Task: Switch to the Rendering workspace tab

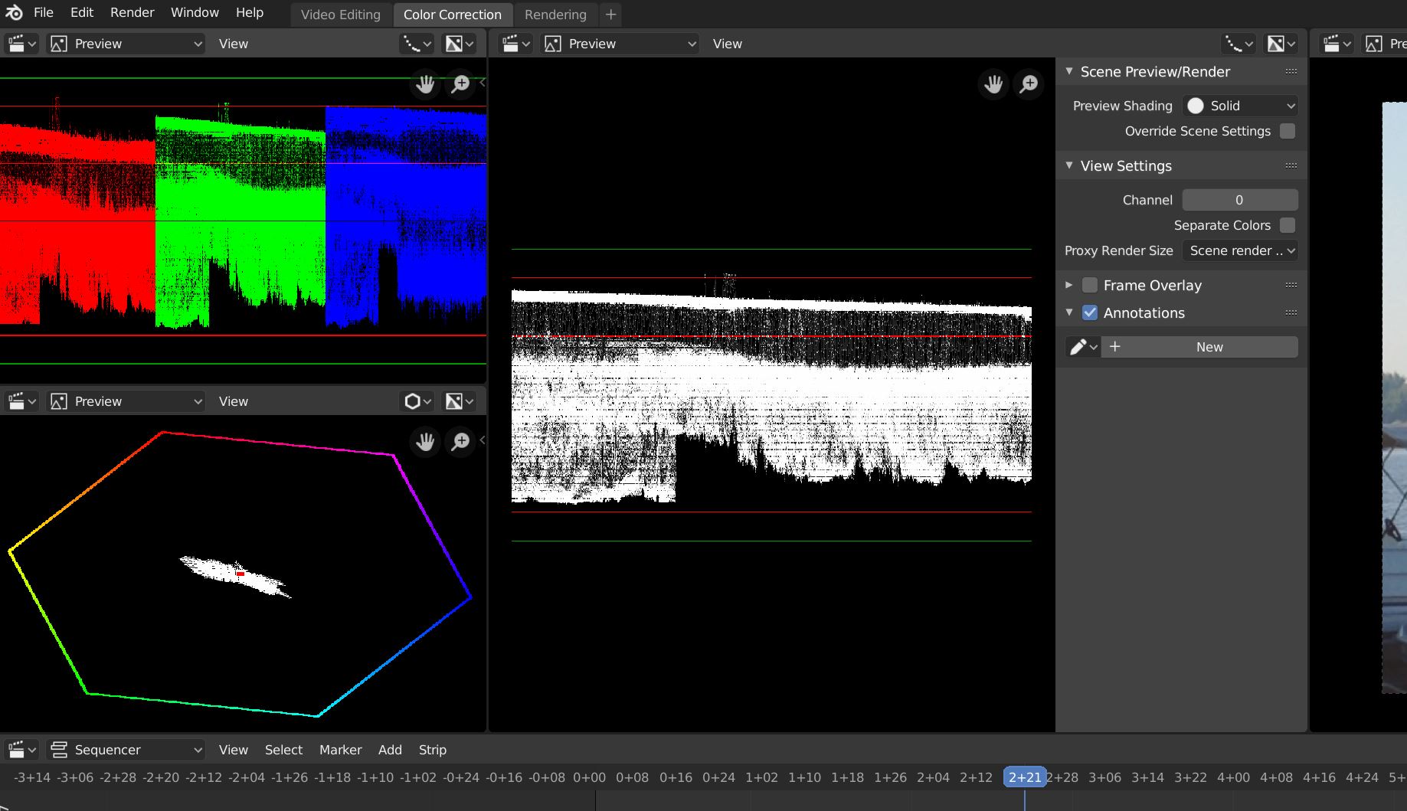Action: [555, 15]
